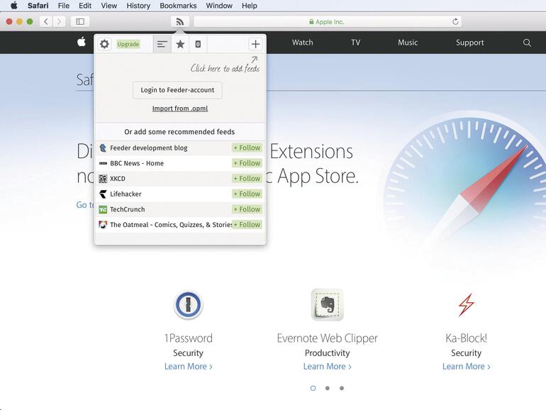Click Feeder development blog favicon
The image size is (546, 410).
coord(103,148)
